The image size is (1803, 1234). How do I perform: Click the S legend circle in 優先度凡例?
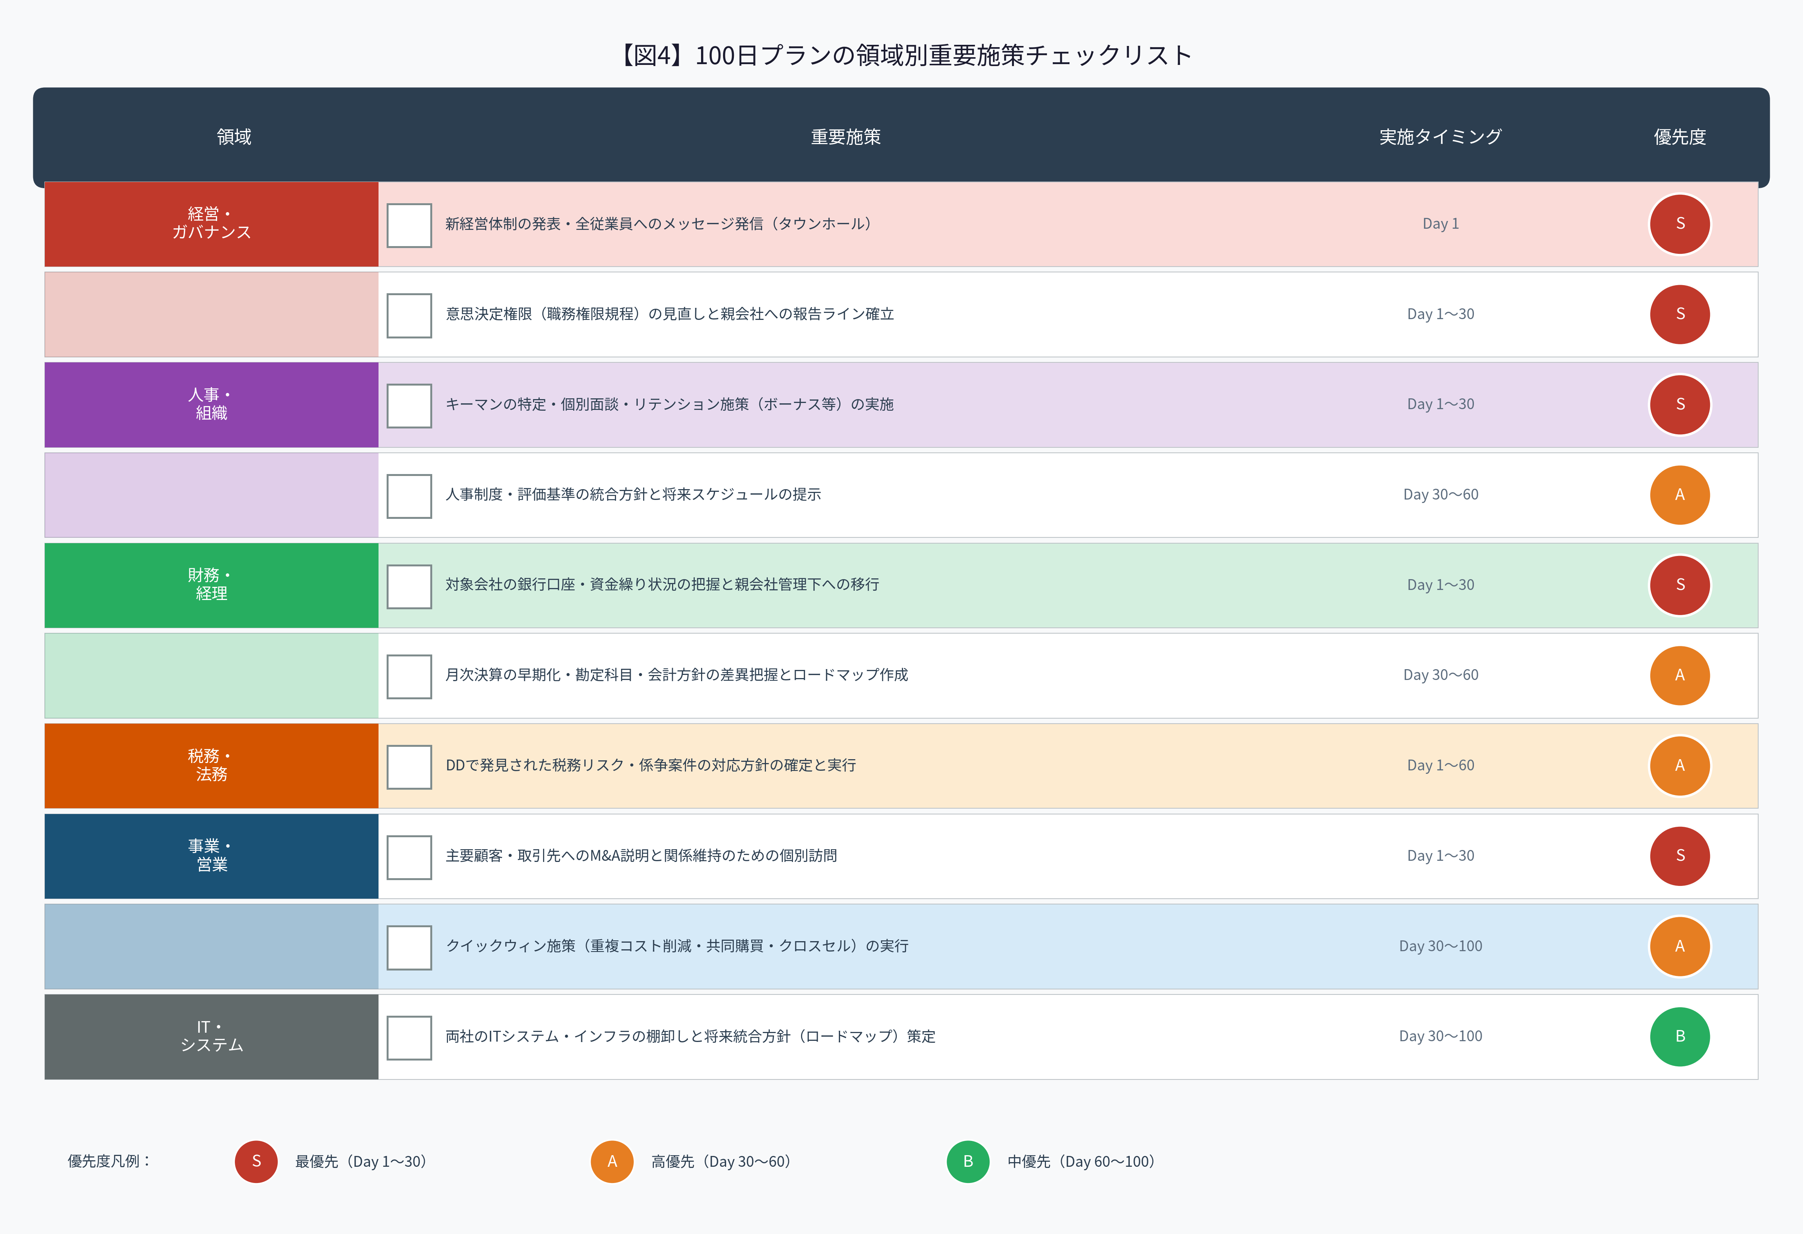point(255,1162)
